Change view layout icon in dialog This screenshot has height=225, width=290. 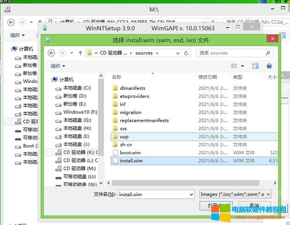tap(234, 66)
